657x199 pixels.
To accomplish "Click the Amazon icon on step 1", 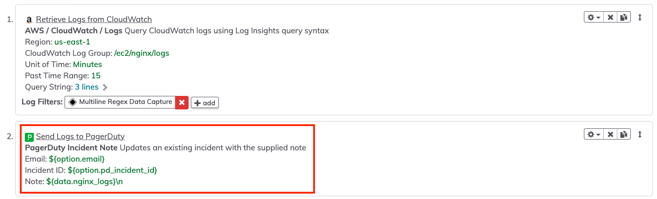I will [29, 20].
